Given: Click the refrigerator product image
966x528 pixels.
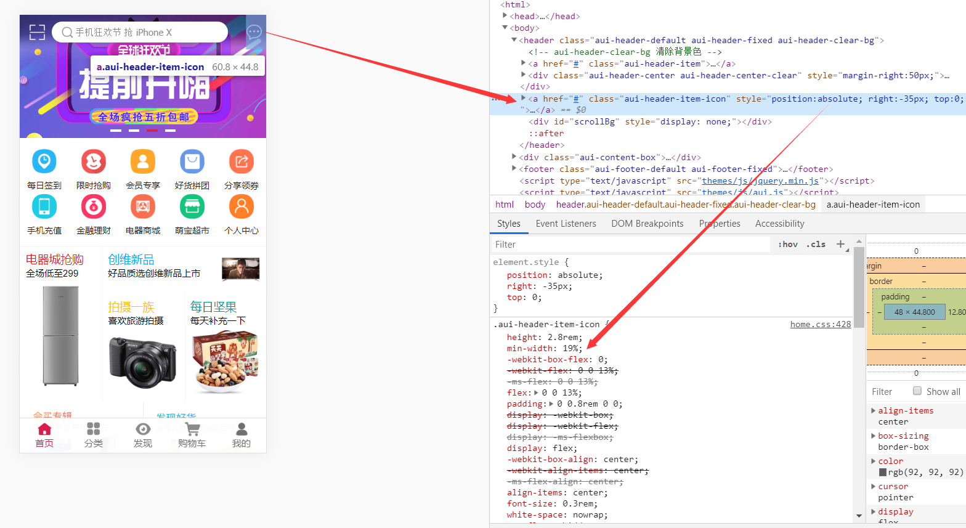Looking at the screenshot, I should [x=60, y=335].
